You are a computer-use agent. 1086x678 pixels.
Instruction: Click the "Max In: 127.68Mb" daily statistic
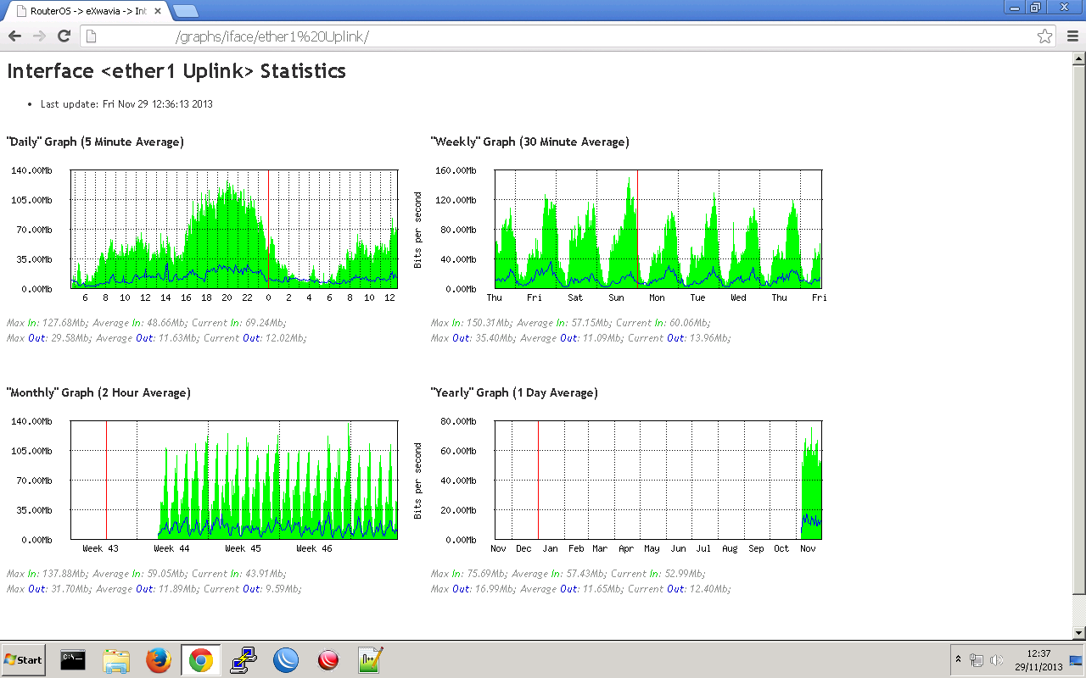coord(47,323)
